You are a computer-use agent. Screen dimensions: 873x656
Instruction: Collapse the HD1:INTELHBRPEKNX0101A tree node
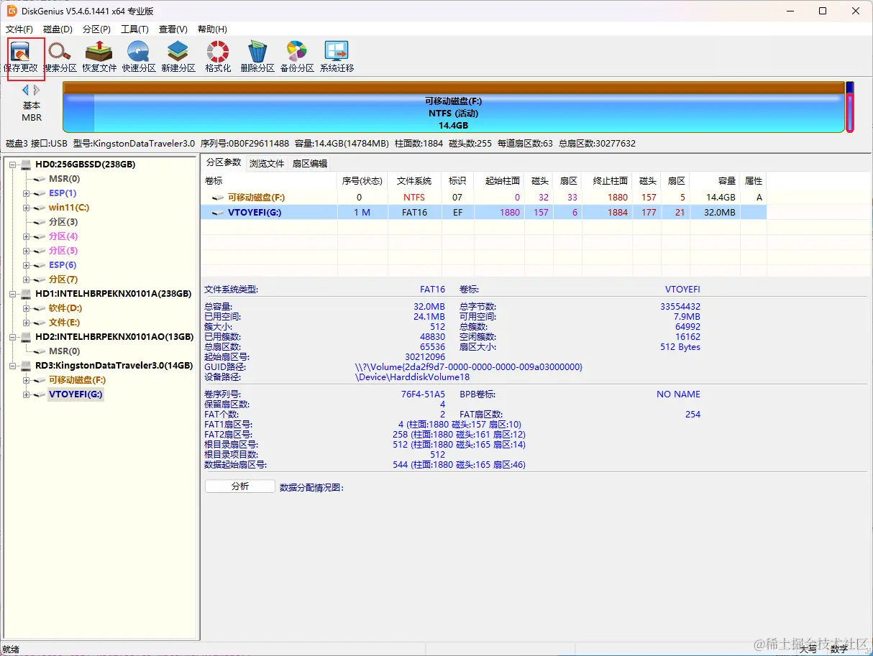[13, 294]
